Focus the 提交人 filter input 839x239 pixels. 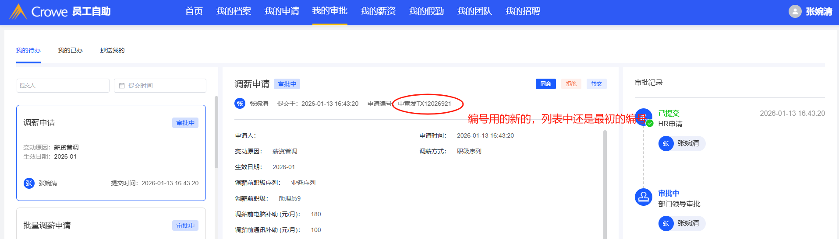pos(63,86)
